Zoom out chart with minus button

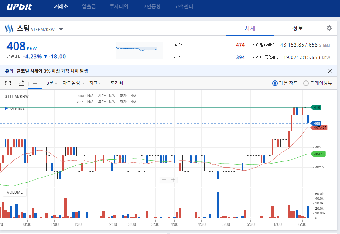pos(164,180)
